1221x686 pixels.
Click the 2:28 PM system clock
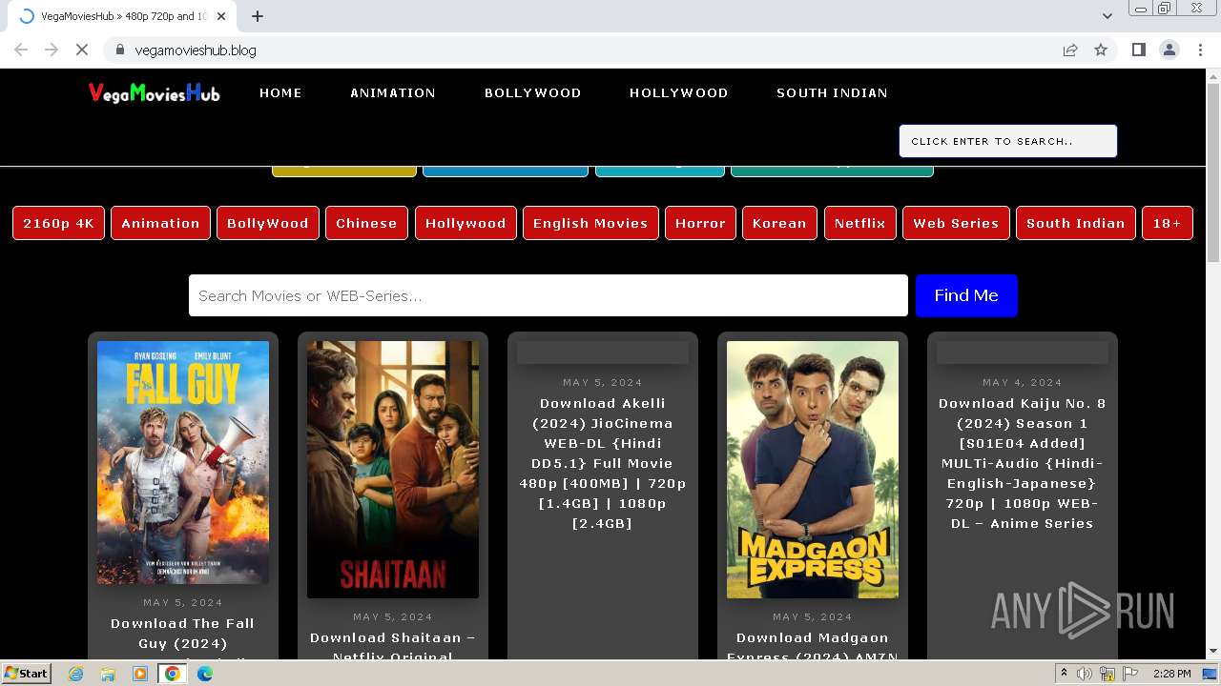coord(1171,674)
